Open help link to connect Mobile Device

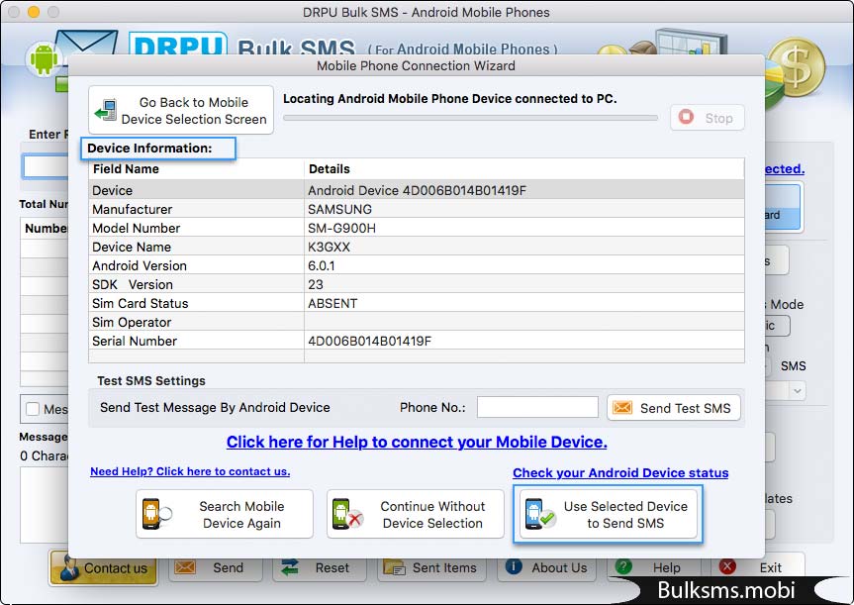pos(417,442)
